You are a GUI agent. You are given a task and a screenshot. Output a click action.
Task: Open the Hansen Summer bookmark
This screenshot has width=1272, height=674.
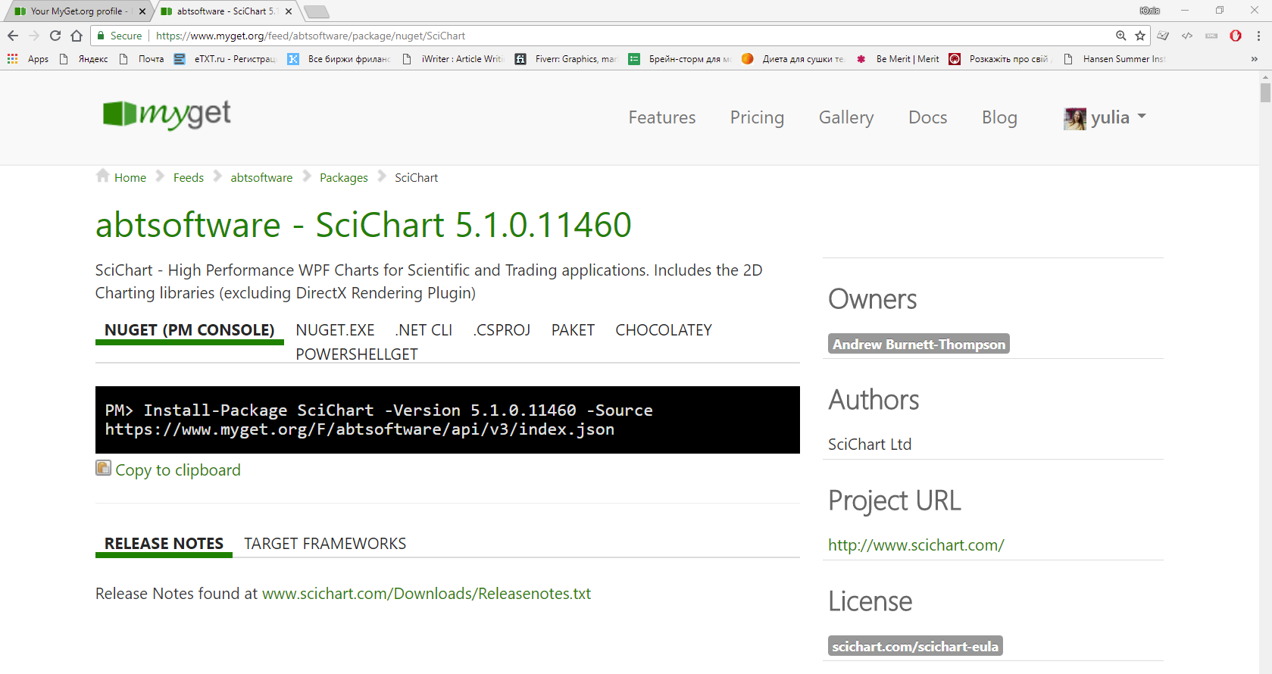point(1115,59)
